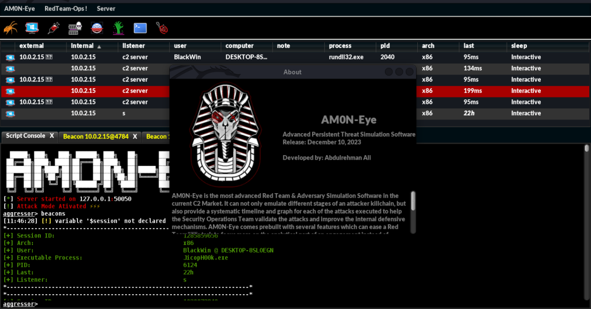Screen dimensions: 591x309
Task: Click computer icon of red highlighted 199ms row
Action: [10, 92]
